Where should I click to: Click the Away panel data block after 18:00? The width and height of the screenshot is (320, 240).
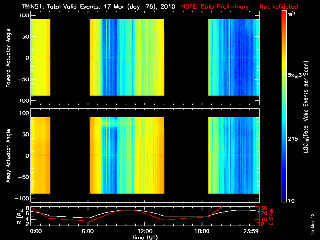[x=234, y=155]
